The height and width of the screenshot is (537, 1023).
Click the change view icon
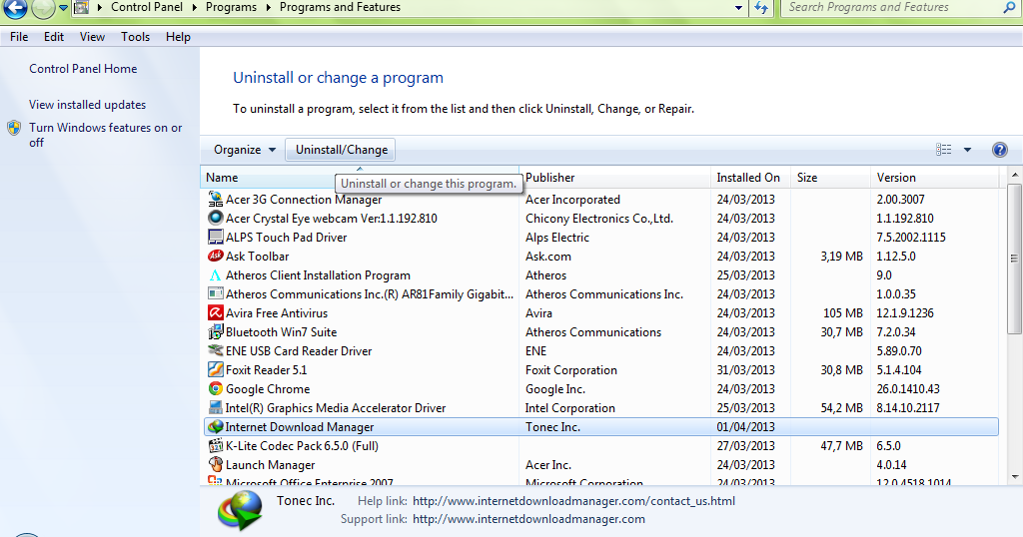pos(943,150)
